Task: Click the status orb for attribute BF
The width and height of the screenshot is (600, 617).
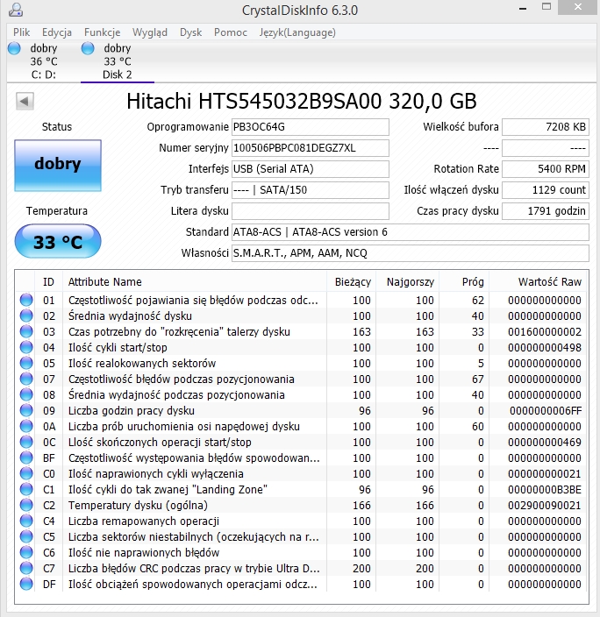Action: (26, 457)
